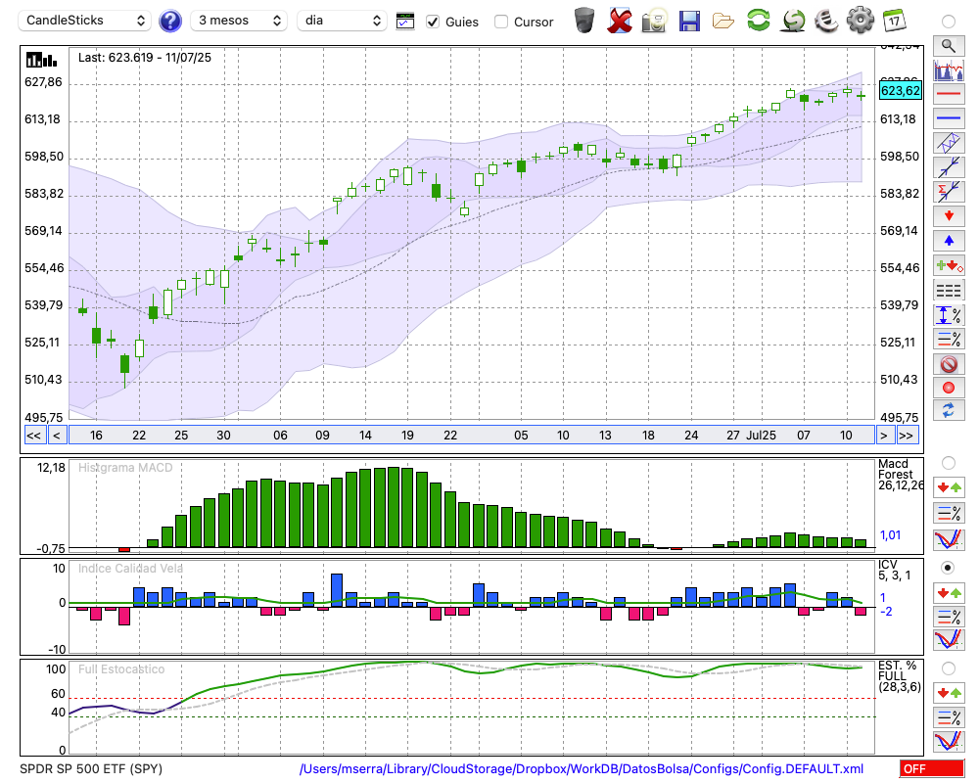Image resolution: width=979 pixels, height=783 pixels.
Task: Click the blue up arrow marker tool
Action: (949, 241)
